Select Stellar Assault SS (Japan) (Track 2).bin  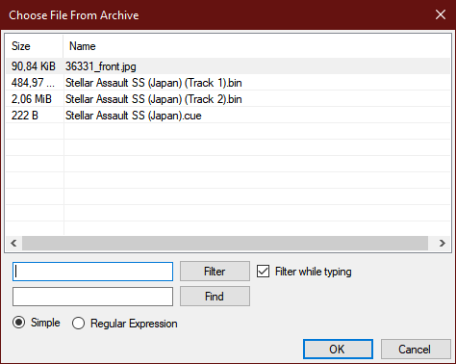pyautogui.click(x=228, y=99)
